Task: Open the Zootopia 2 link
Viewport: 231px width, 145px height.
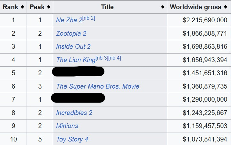Action: coord(71,33)
